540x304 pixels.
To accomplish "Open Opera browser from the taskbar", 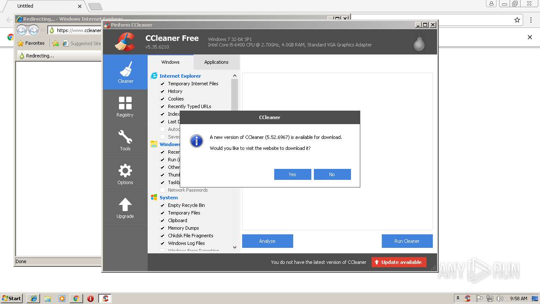I will pyautogui.click(x=90, y=299).
